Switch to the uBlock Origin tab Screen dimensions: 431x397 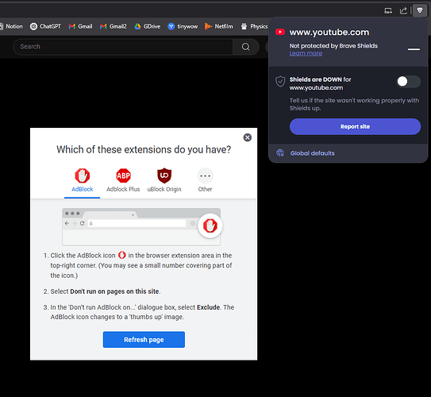164,180
